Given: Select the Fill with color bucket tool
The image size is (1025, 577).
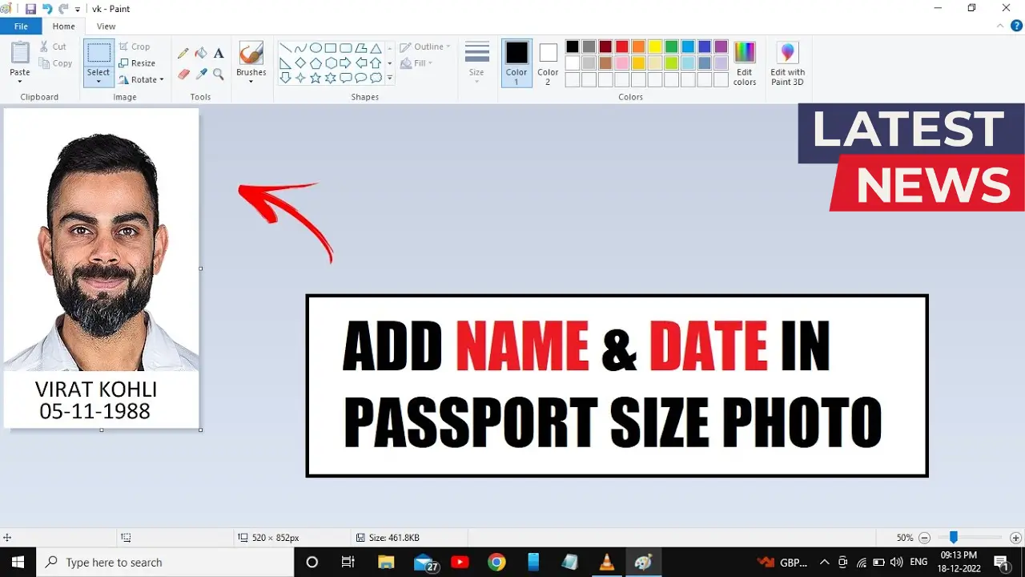Looking at the screenshot, I should point(201,53).
